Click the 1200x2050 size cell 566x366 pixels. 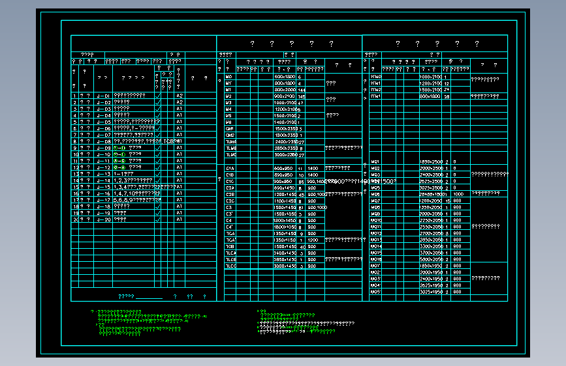431,201
